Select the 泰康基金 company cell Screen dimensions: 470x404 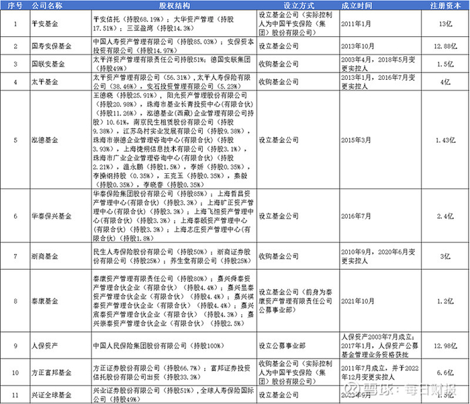[61, 301]
